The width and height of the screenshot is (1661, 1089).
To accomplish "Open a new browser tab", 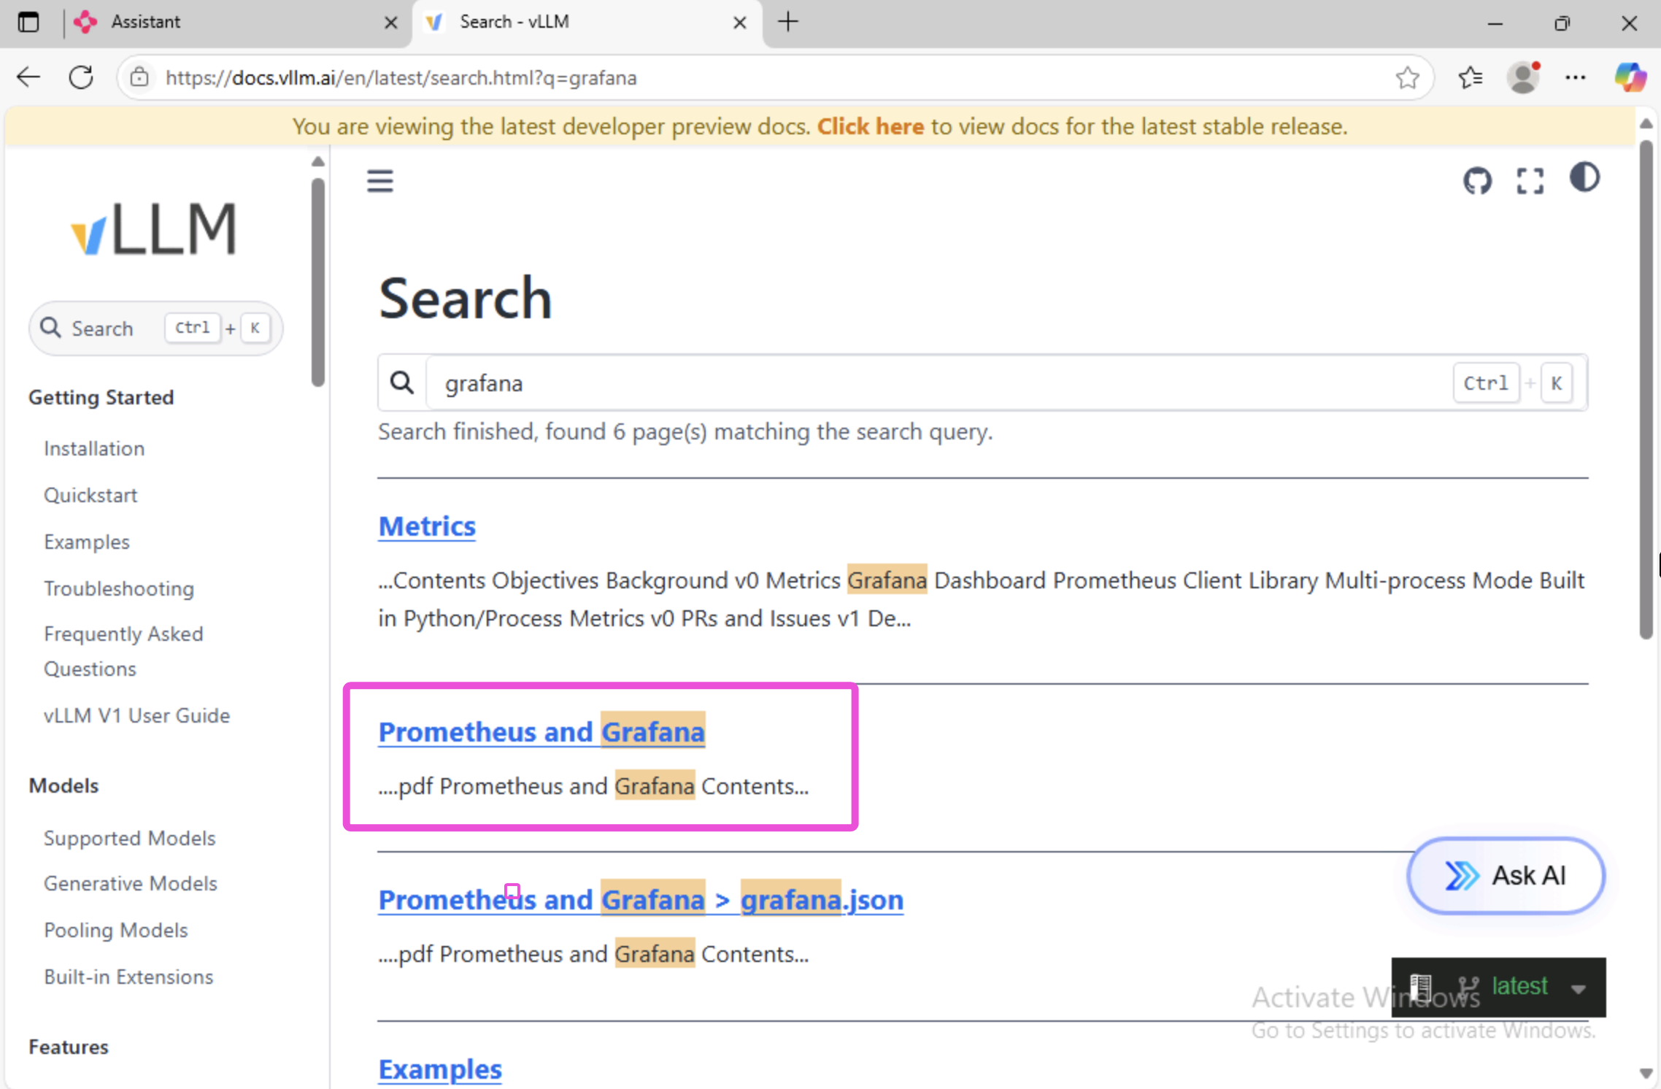I will tap(788, 22).
